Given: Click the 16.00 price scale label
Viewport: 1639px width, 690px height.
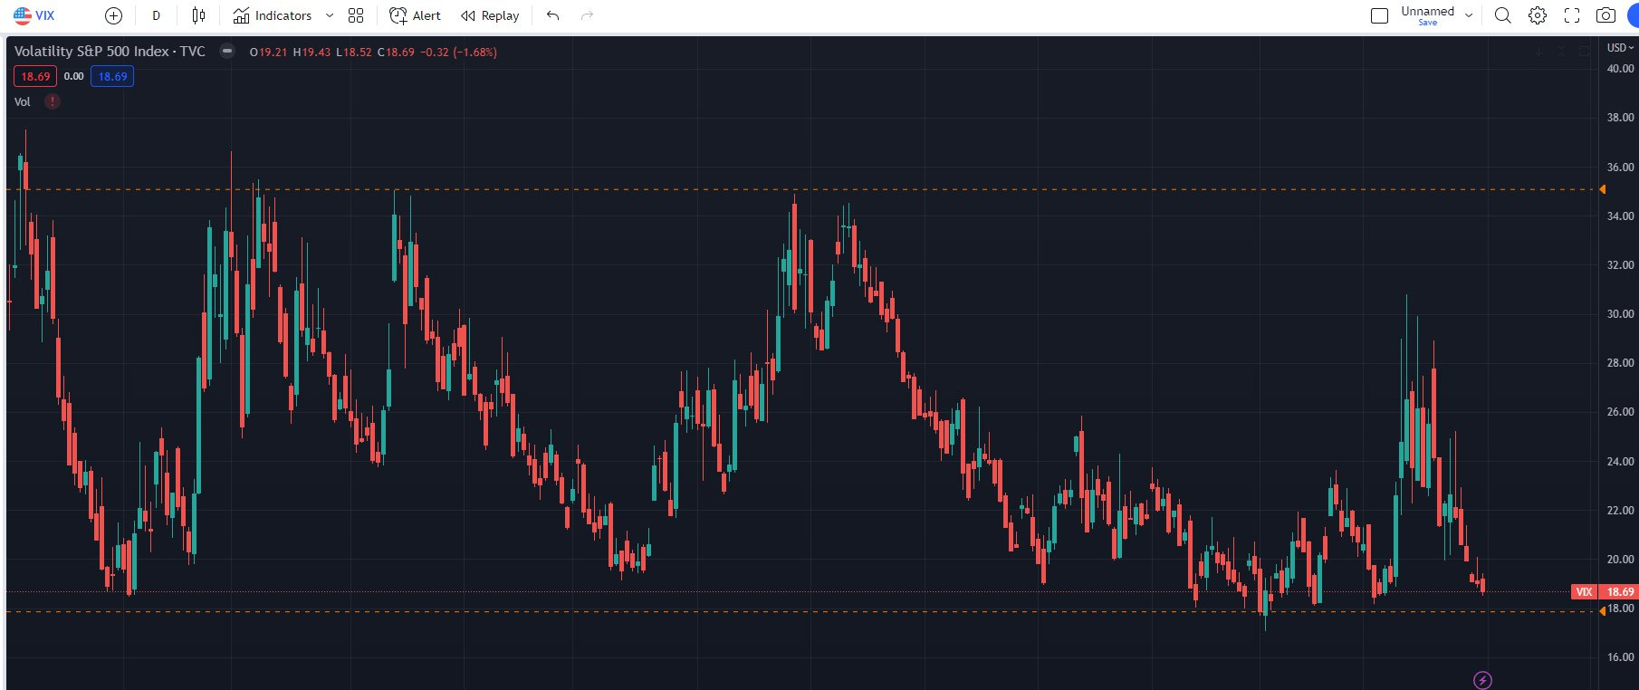Looking at the screenshot, I should pyautogui.click(x=1620, y=657).
